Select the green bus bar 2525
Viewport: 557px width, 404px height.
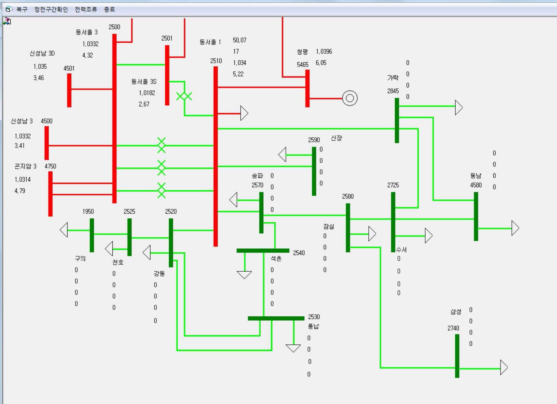(130, 237)
